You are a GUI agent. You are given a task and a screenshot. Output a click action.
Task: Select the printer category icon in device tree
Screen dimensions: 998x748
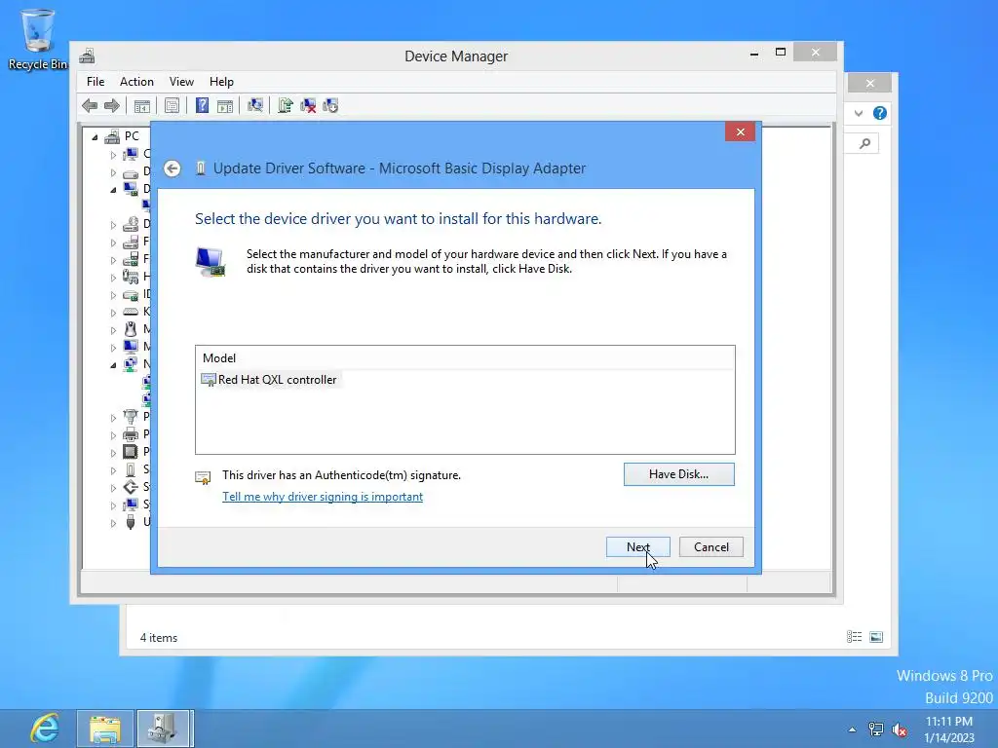[x=131, y=434]
